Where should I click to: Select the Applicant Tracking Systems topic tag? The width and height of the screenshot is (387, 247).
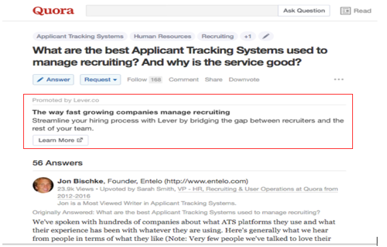80,36
